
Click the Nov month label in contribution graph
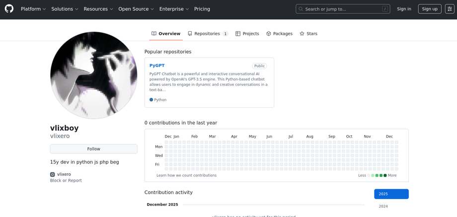click(x=367, y=137)
